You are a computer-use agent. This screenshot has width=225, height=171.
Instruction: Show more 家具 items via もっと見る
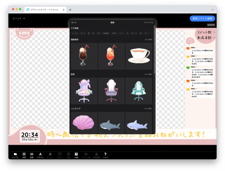[148, 74]
